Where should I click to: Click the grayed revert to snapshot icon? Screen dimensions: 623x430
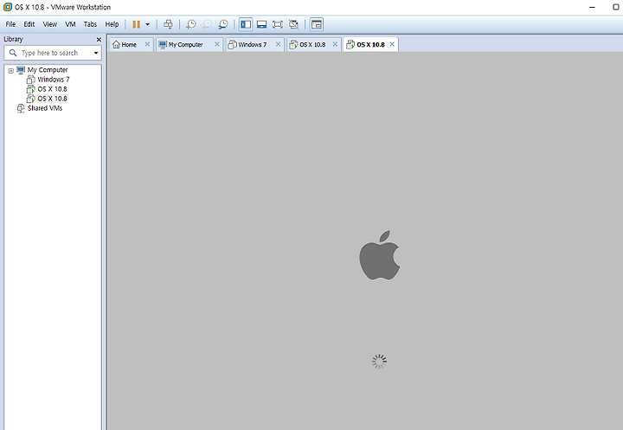point(207,24)
